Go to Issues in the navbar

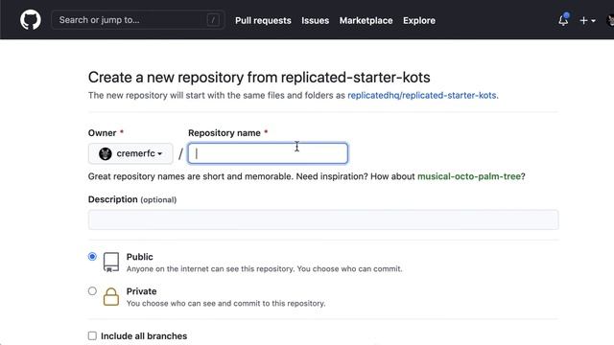[x=316, y=20]
